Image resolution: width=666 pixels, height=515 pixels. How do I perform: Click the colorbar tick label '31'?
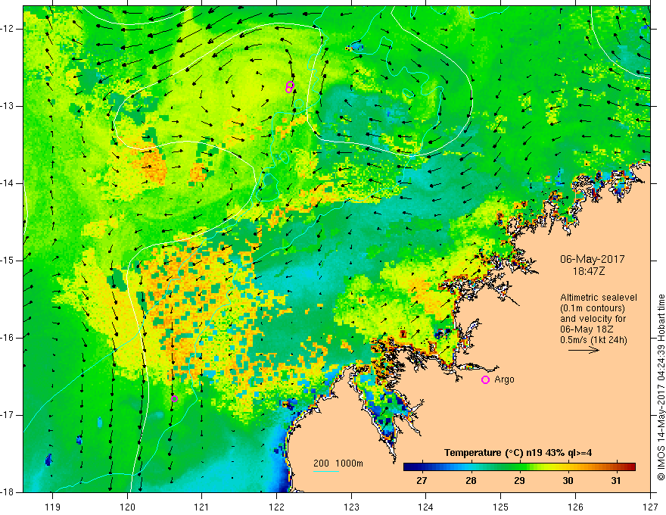pos(616,481)
